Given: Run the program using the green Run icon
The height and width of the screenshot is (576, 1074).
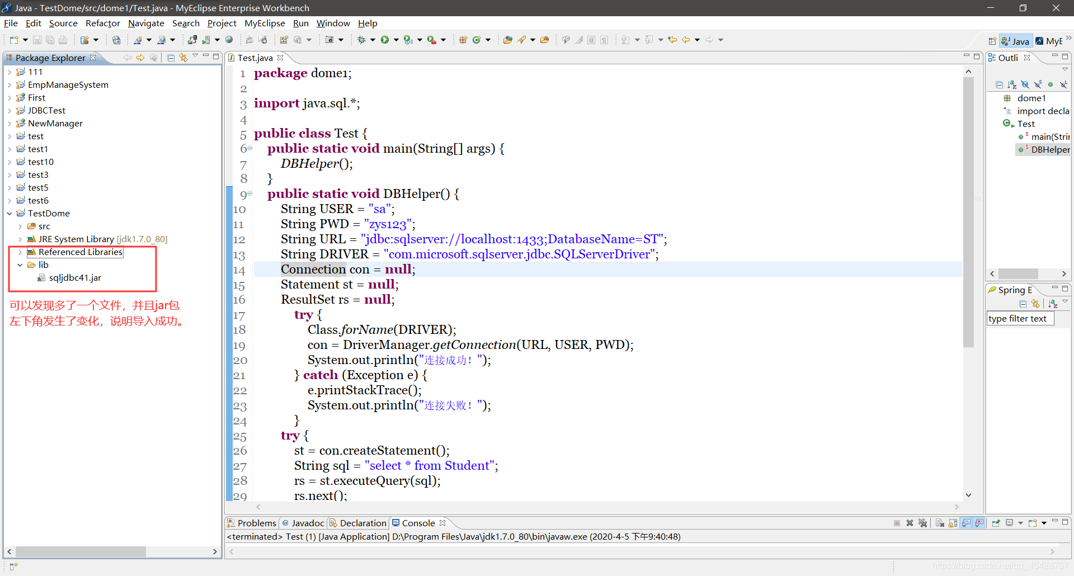Looking at the screenshot, I should click(386, 40).
